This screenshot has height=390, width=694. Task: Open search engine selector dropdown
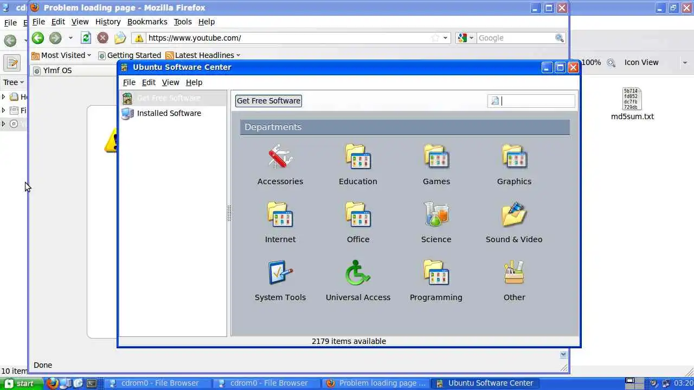pos(465,38)
